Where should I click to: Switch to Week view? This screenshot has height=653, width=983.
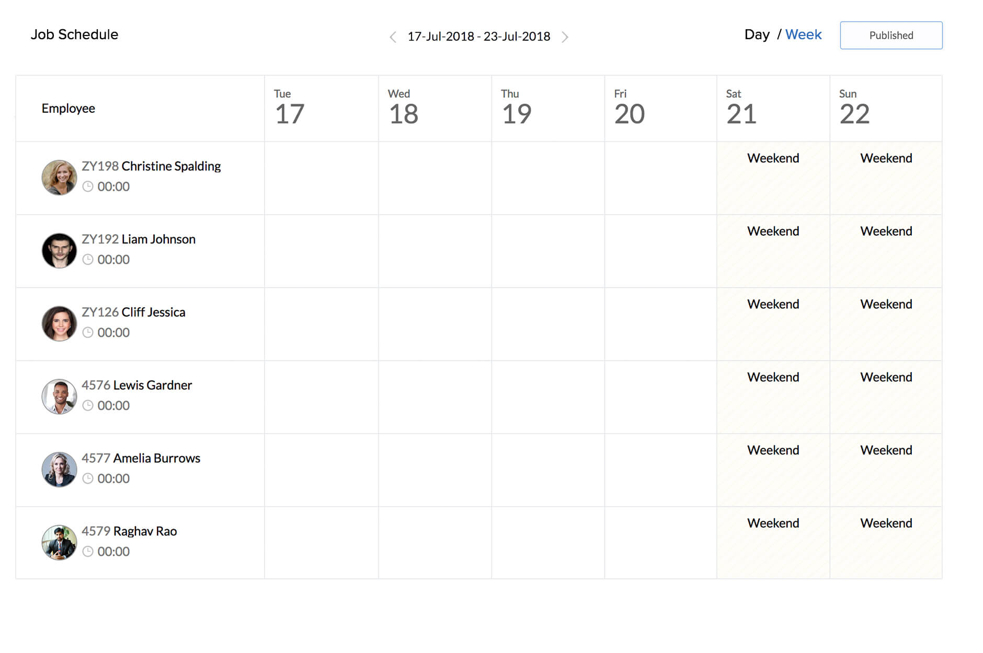pos(803,34)
